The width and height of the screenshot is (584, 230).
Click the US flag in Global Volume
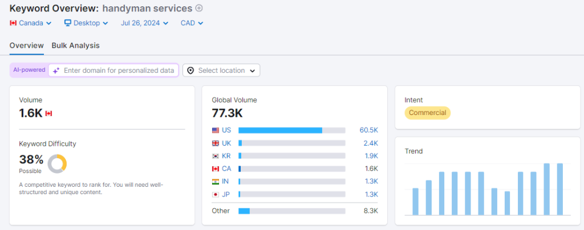(215, 130)
